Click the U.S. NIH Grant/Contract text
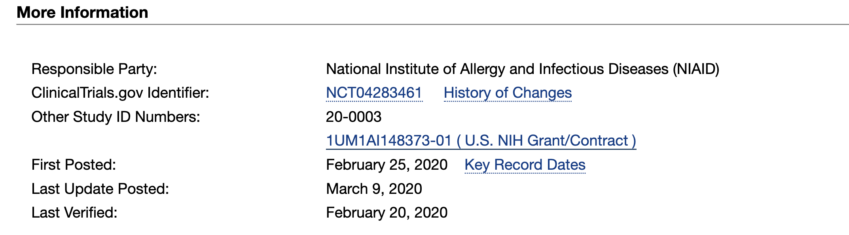This screenshot has height=235, width=849. click(546, 141)
